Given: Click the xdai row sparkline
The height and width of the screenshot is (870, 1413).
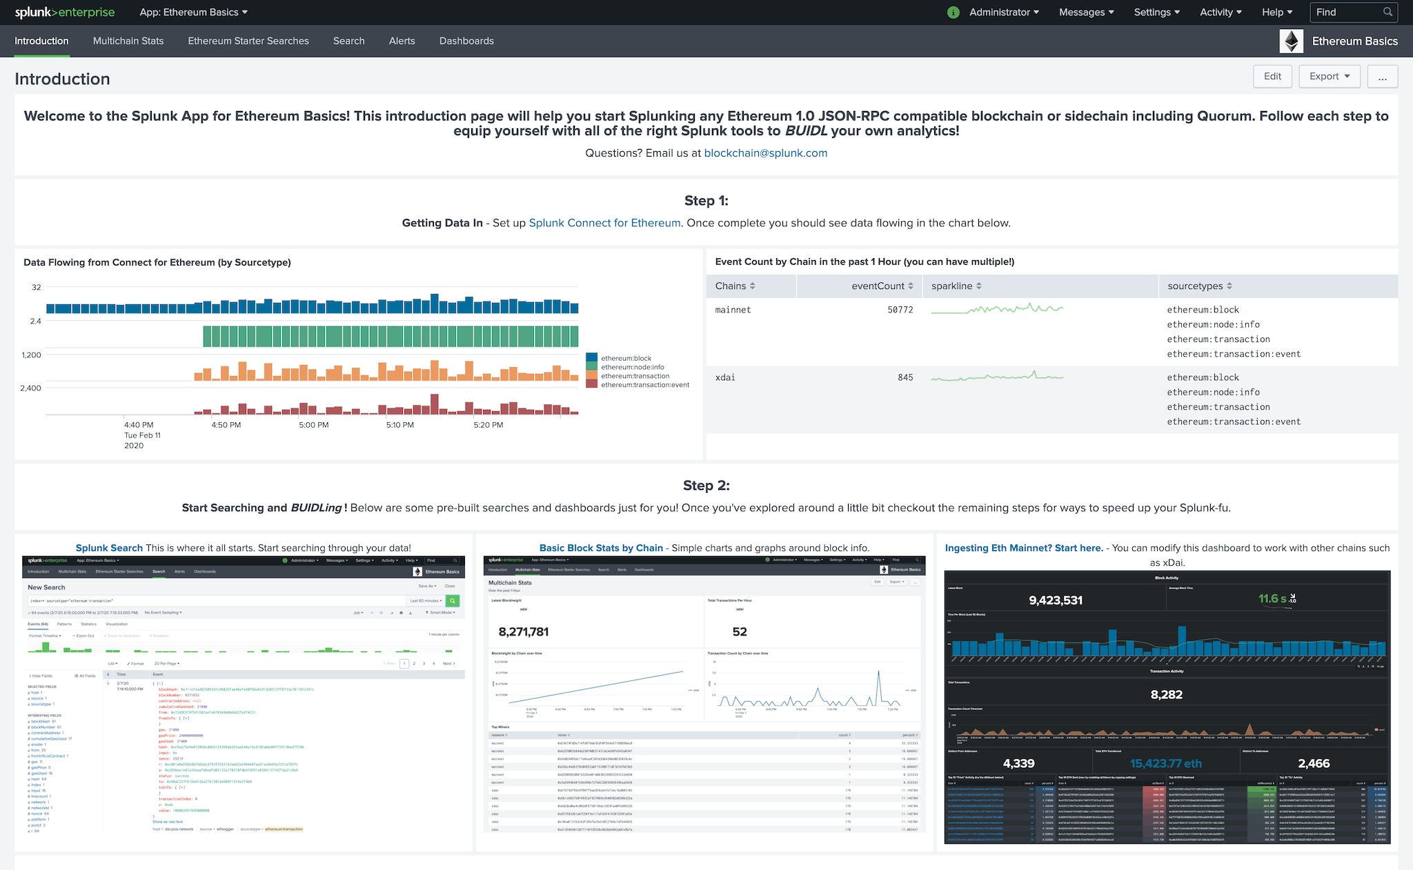Looking at the screenshot, I should [x=997, y=377].
